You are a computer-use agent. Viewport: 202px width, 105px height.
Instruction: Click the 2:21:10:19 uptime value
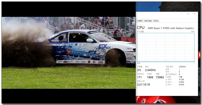pos(143,85)
